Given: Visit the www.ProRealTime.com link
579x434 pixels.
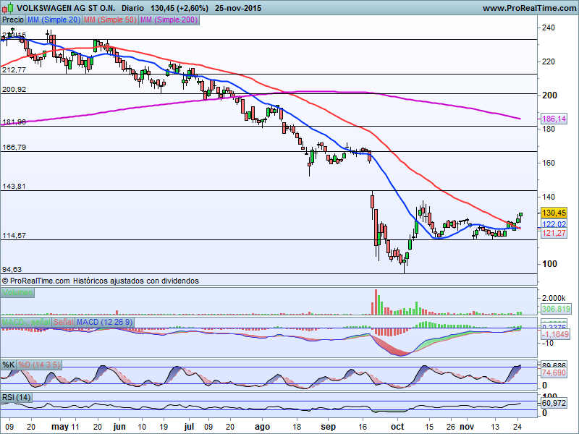Looking at the screenshot, I should click(x=529, y=8).
